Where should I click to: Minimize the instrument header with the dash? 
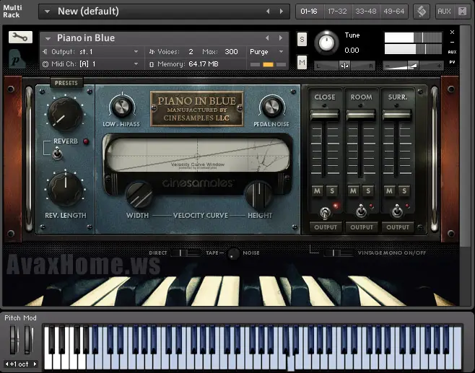coord(452,42)
